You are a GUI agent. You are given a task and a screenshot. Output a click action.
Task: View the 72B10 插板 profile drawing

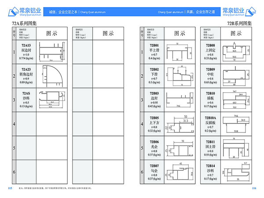236,100
